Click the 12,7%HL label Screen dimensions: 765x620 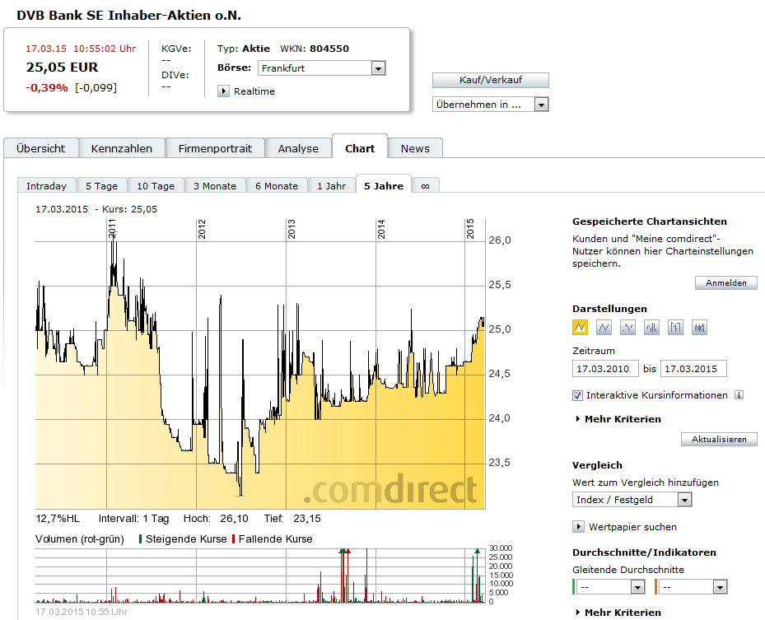(x=58, y=519)
